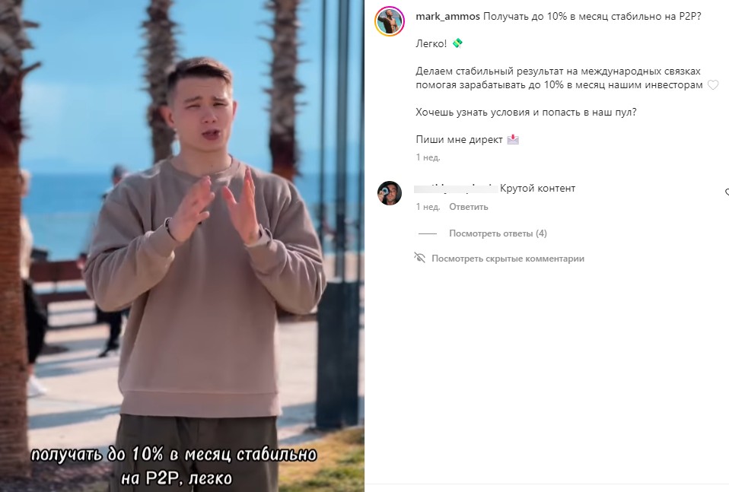Open the blurred commenter username

click(456, 188)
